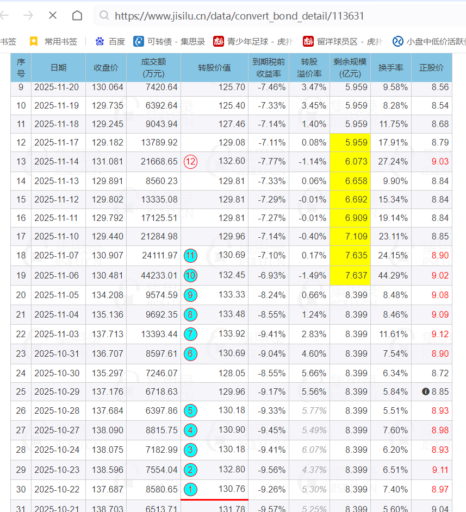Click the search icon in address bar
The height and width of the screenshot is (512, 466).
click(104, 16)
